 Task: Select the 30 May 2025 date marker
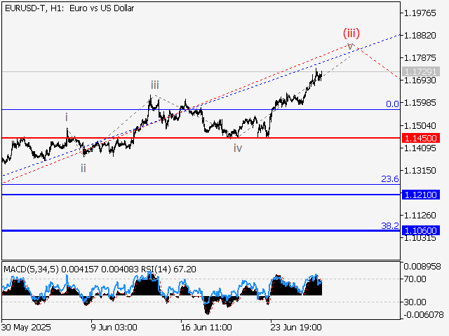[x=26, y=327]
